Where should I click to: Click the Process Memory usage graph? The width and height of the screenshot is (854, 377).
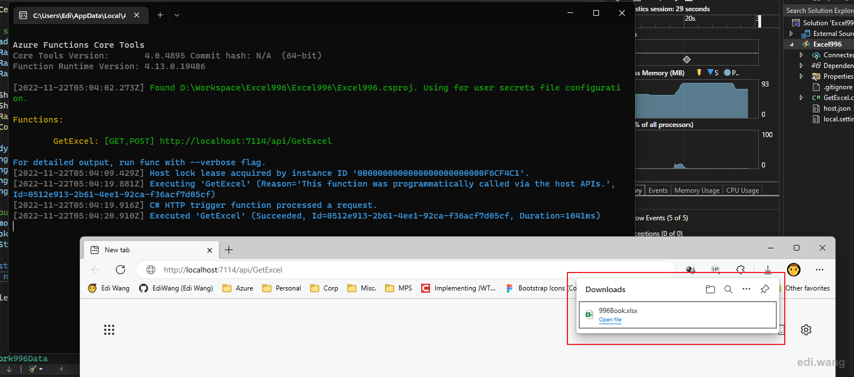696,99
